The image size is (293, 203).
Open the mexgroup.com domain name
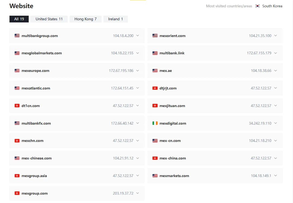coord(35,194)
